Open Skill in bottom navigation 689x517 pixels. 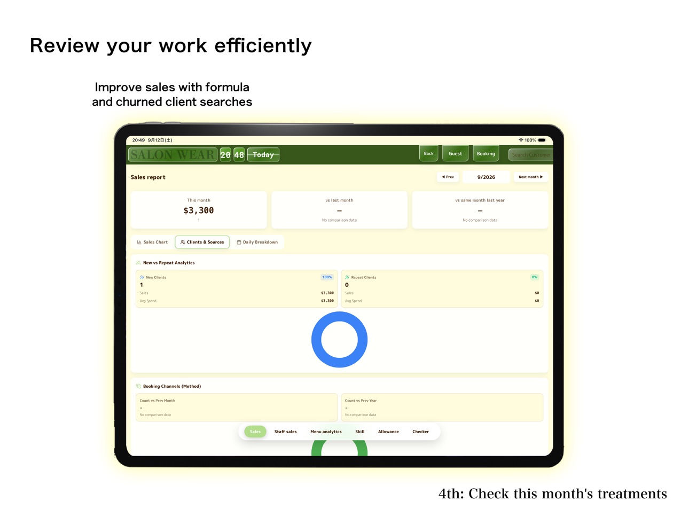point(360,432)
